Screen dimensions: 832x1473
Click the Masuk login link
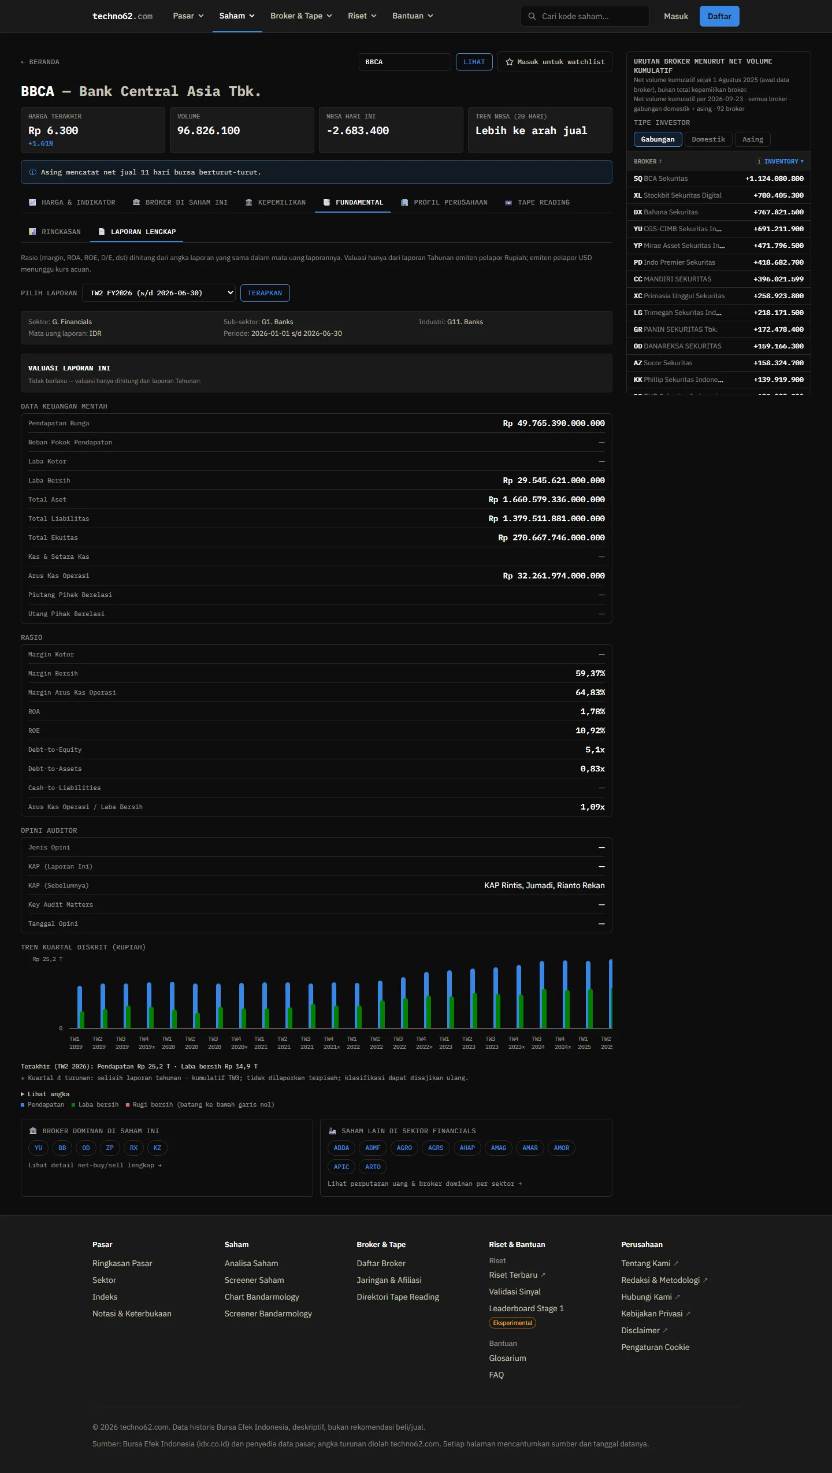tap(676, 16)
